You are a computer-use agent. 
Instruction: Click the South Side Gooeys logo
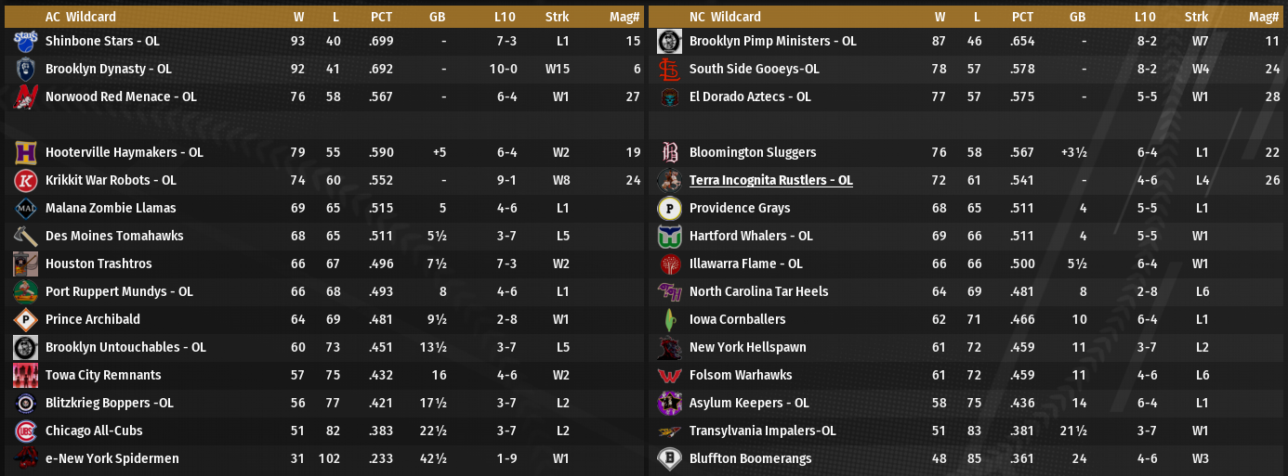point(670,70)
